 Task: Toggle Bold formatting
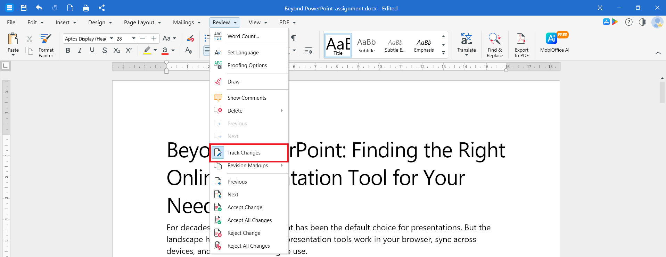point(68,51)
